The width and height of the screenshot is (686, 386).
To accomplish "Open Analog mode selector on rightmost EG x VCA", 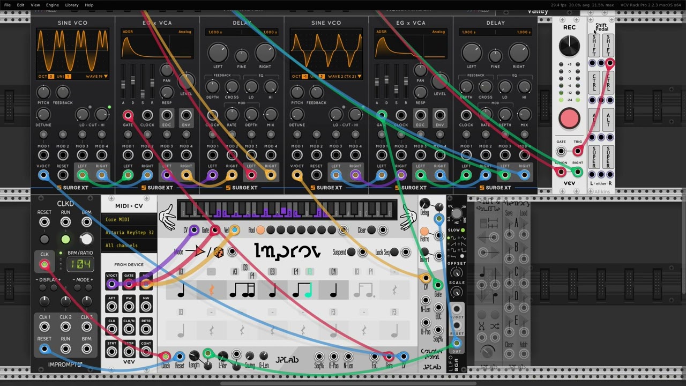I will point(438,32).
